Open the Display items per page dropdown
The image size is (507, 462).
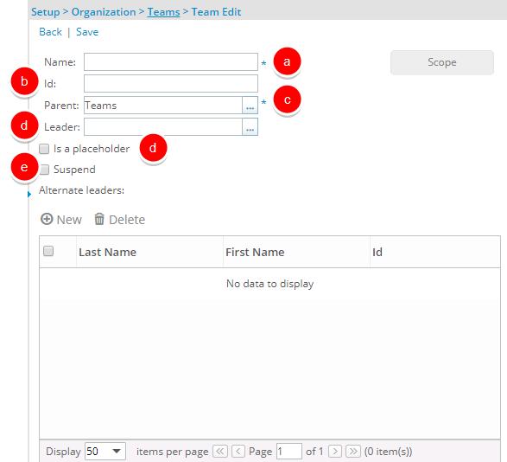(105, 452)
